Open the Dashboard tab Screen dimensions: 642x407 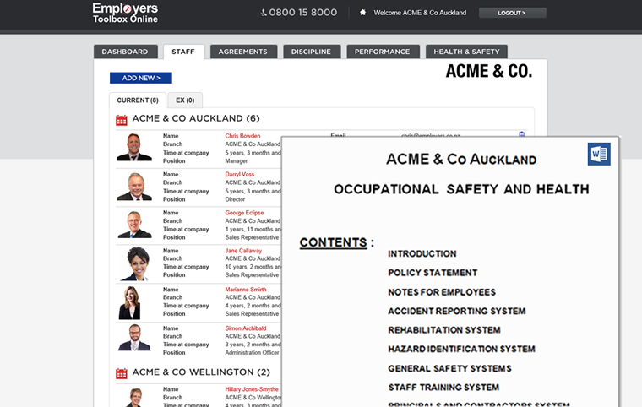click(125, 52)
